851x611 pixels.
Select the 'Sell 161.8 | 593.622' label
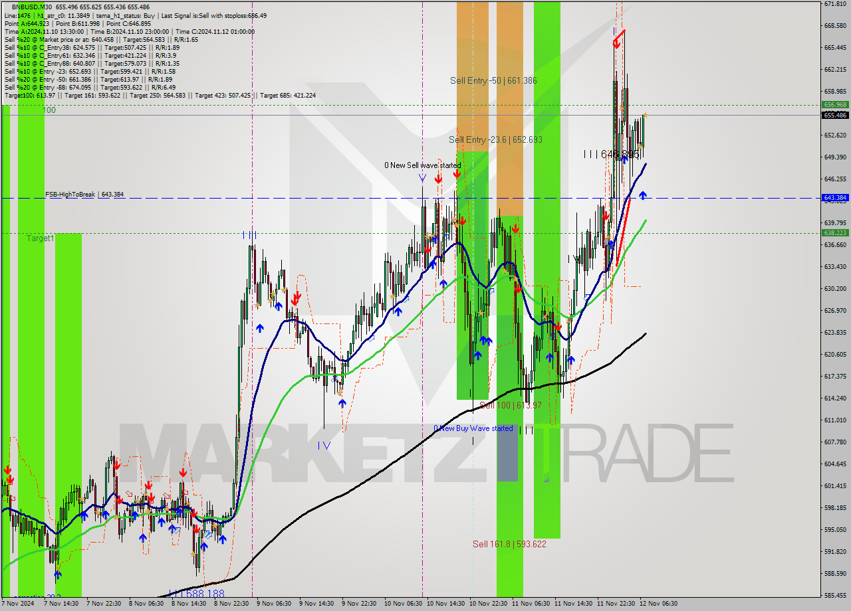tap(509, 544)
